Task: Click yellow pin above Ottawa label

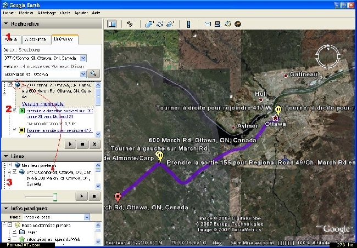Action: pos(278,111)
